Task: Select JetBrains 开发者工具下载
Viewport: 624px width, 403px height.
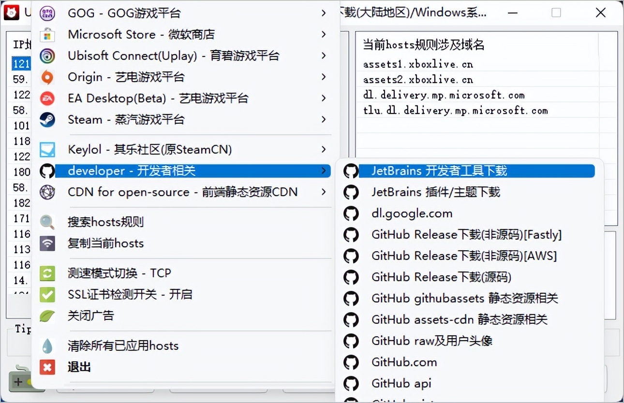Action: [x=469, y=171]
